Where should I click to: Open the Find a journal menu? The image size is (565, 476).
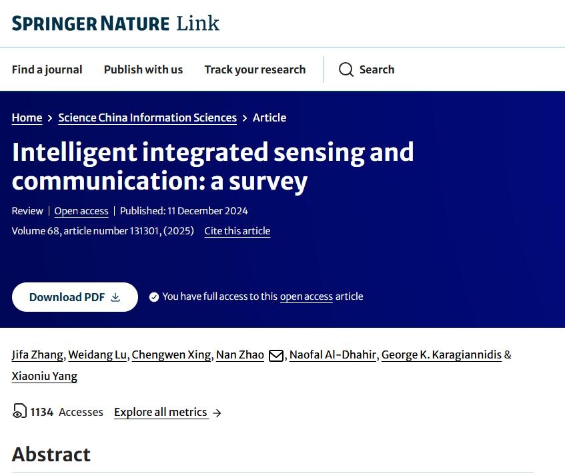tap(47, 69)
